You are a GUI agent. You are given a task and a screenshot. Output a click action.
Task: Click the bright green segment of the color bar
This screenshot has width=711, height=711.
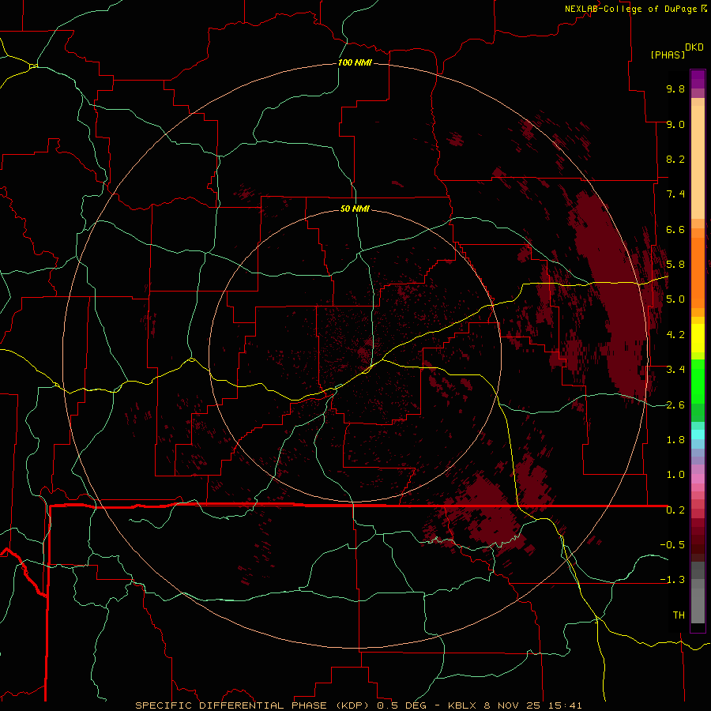[x=698, y=382]
